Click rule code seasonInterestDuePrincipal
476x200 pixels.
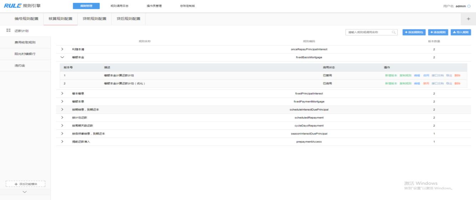tap(309, 133)
